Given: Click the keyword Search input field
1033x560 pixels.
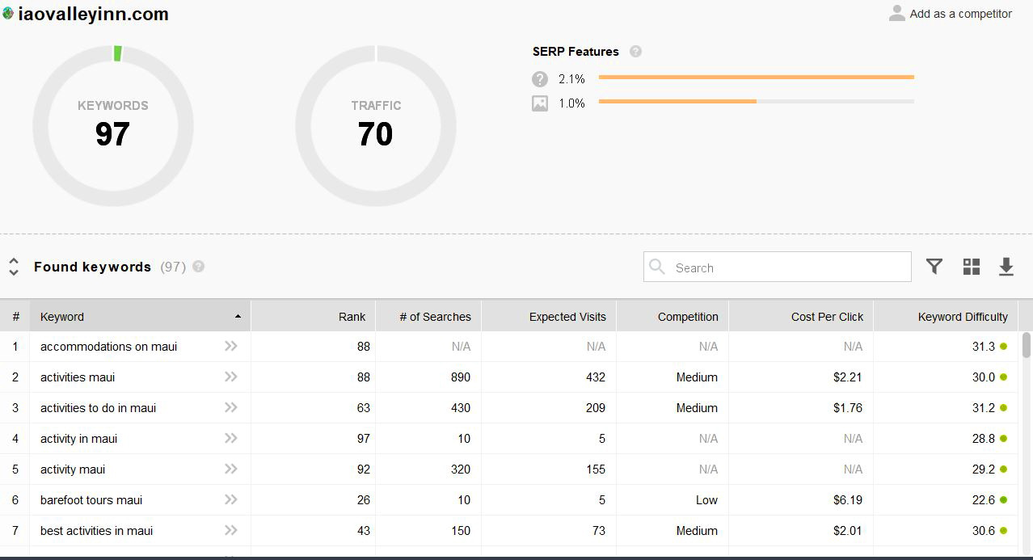Looking at the screenshot, I should pos(788,267).
